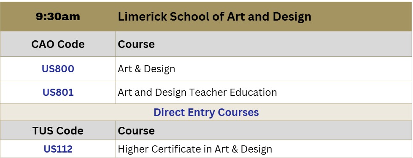
Task: Select the TUS Code column header
Action: 58,131
